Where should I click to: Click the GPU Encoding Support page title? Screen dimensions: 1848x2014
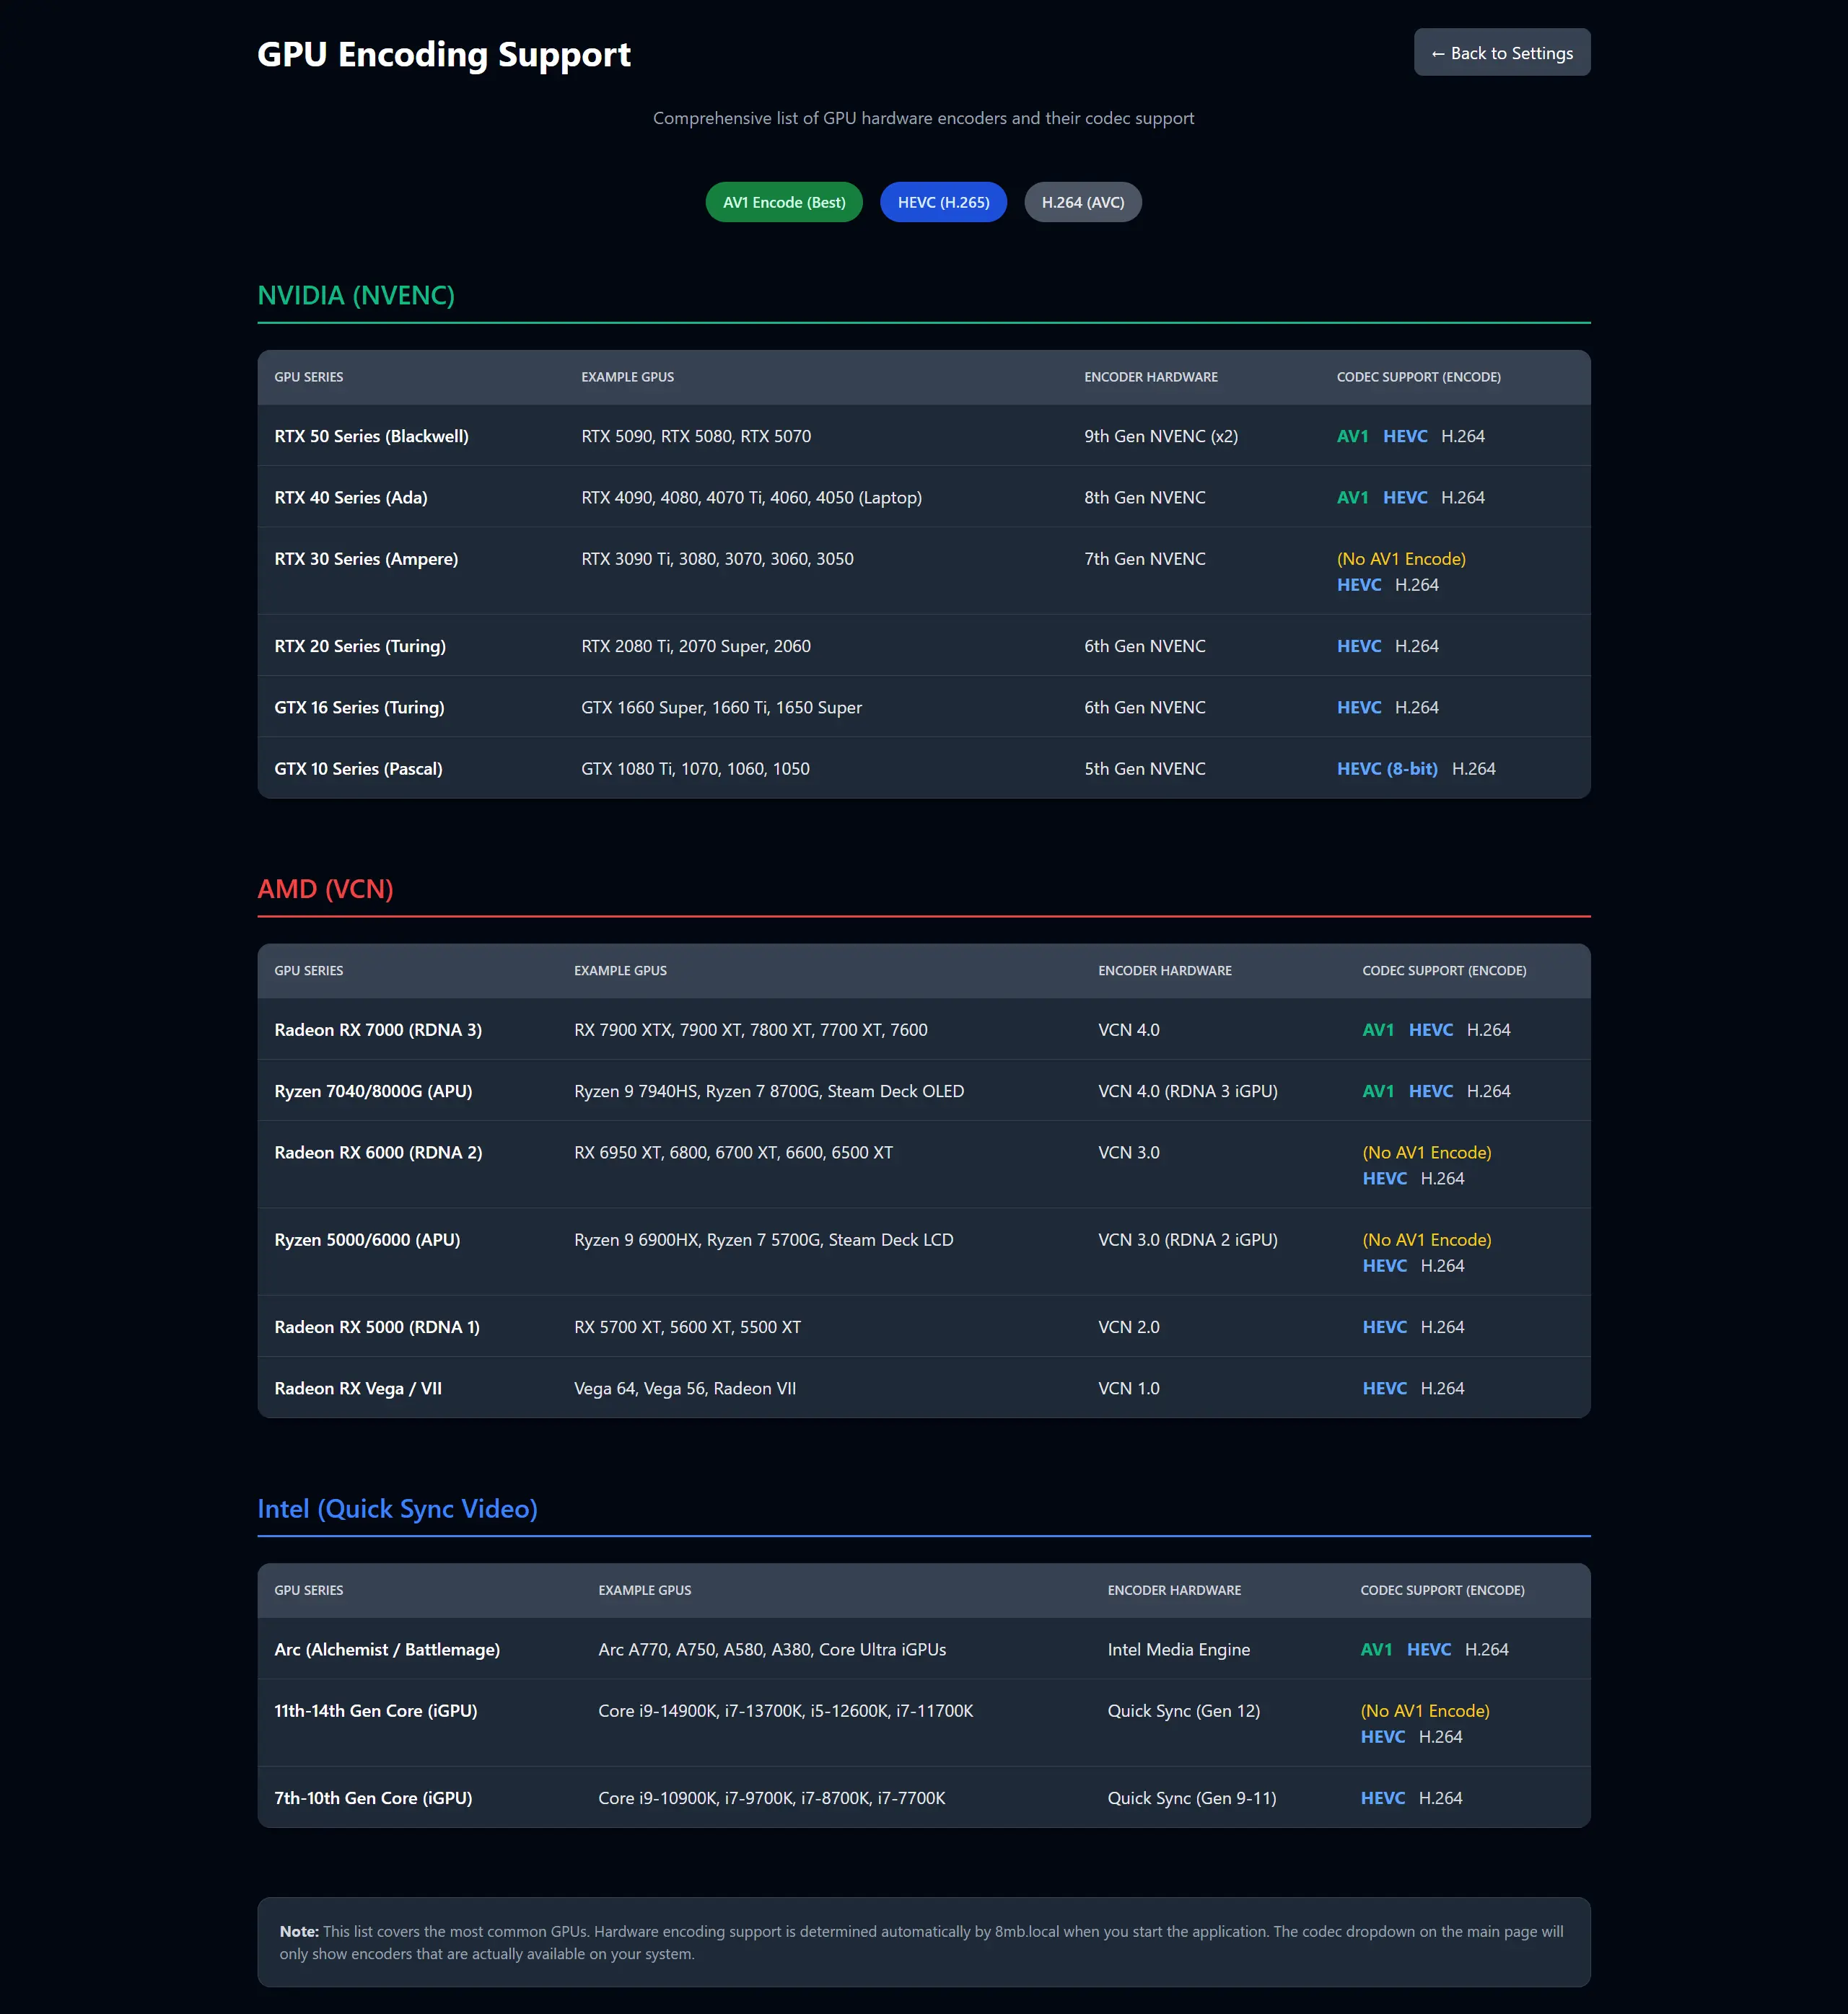443,54
